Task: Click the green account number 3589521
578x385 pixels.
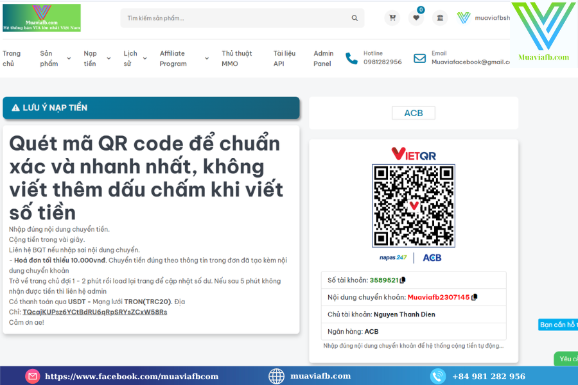Action: (x=384, y=280)
